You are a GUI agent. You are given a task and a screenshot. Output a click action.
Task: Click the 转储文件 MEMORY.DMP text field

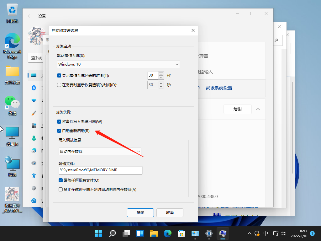coord(100,170)
